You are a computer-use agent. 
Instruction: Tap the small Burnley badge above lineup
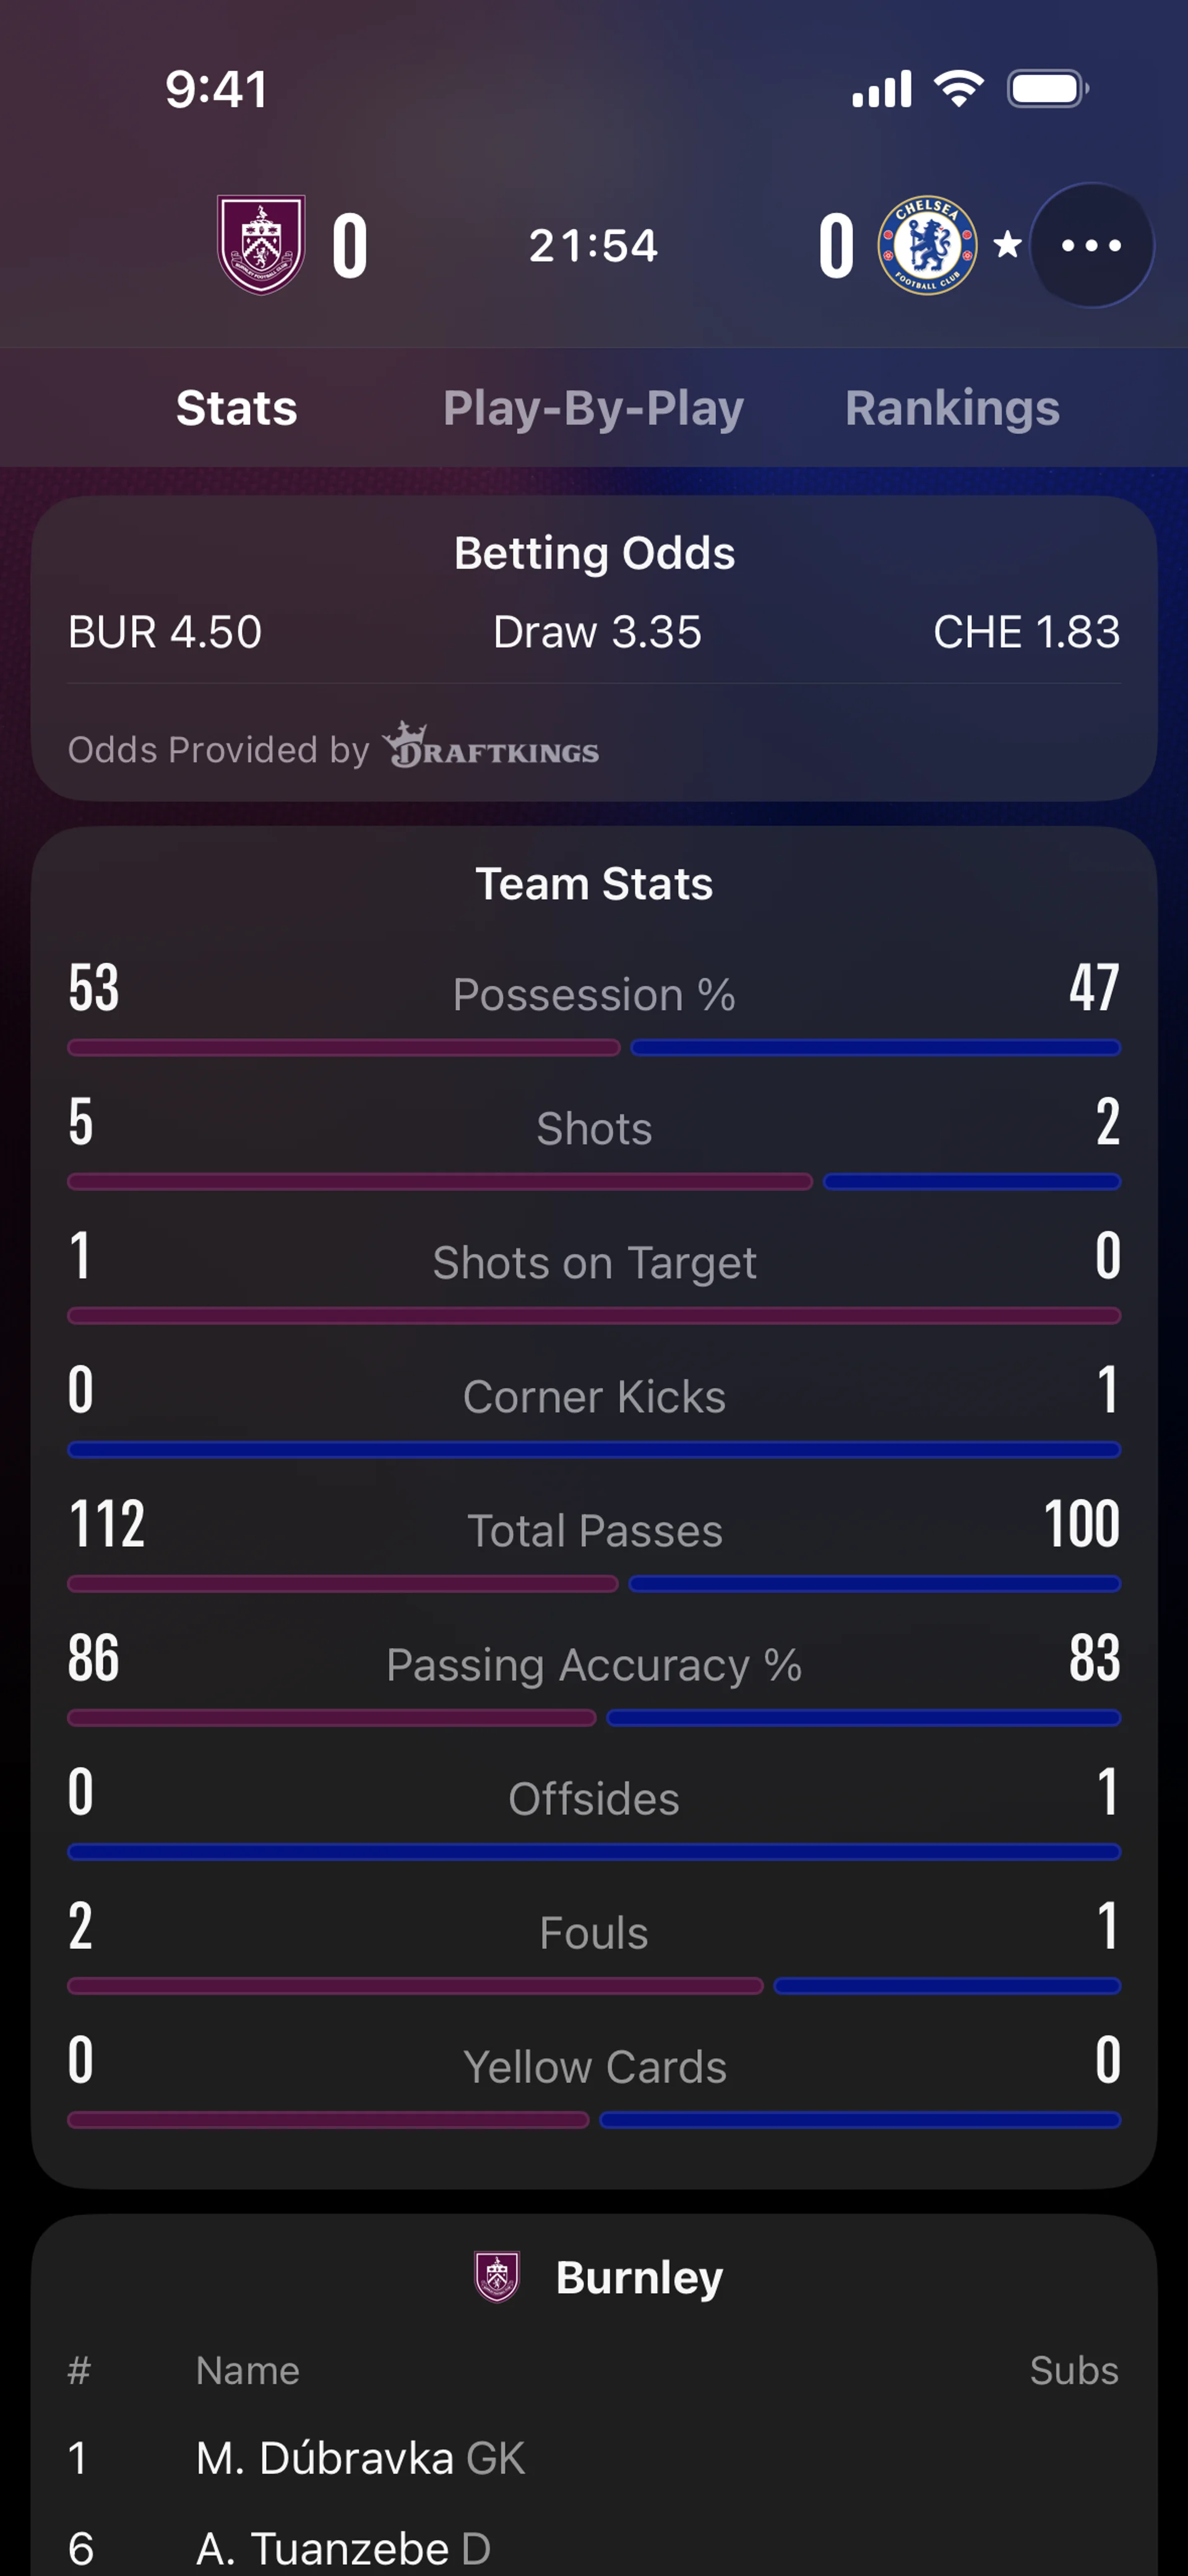pos(497,2277)
